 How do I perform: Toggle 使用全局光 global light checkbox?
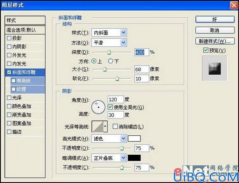click(110, 107)
